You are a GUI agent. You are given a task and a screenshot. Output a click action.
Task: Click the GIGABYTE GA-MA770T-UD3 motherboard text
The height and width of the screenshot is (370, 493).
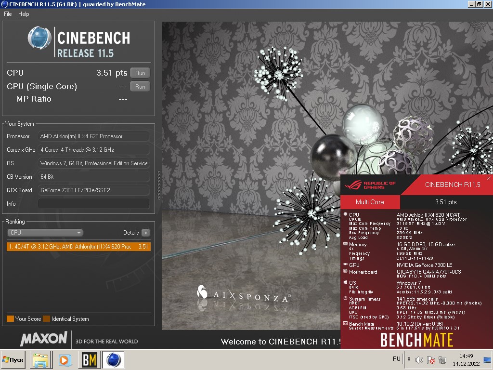click(x=428, y=272)
